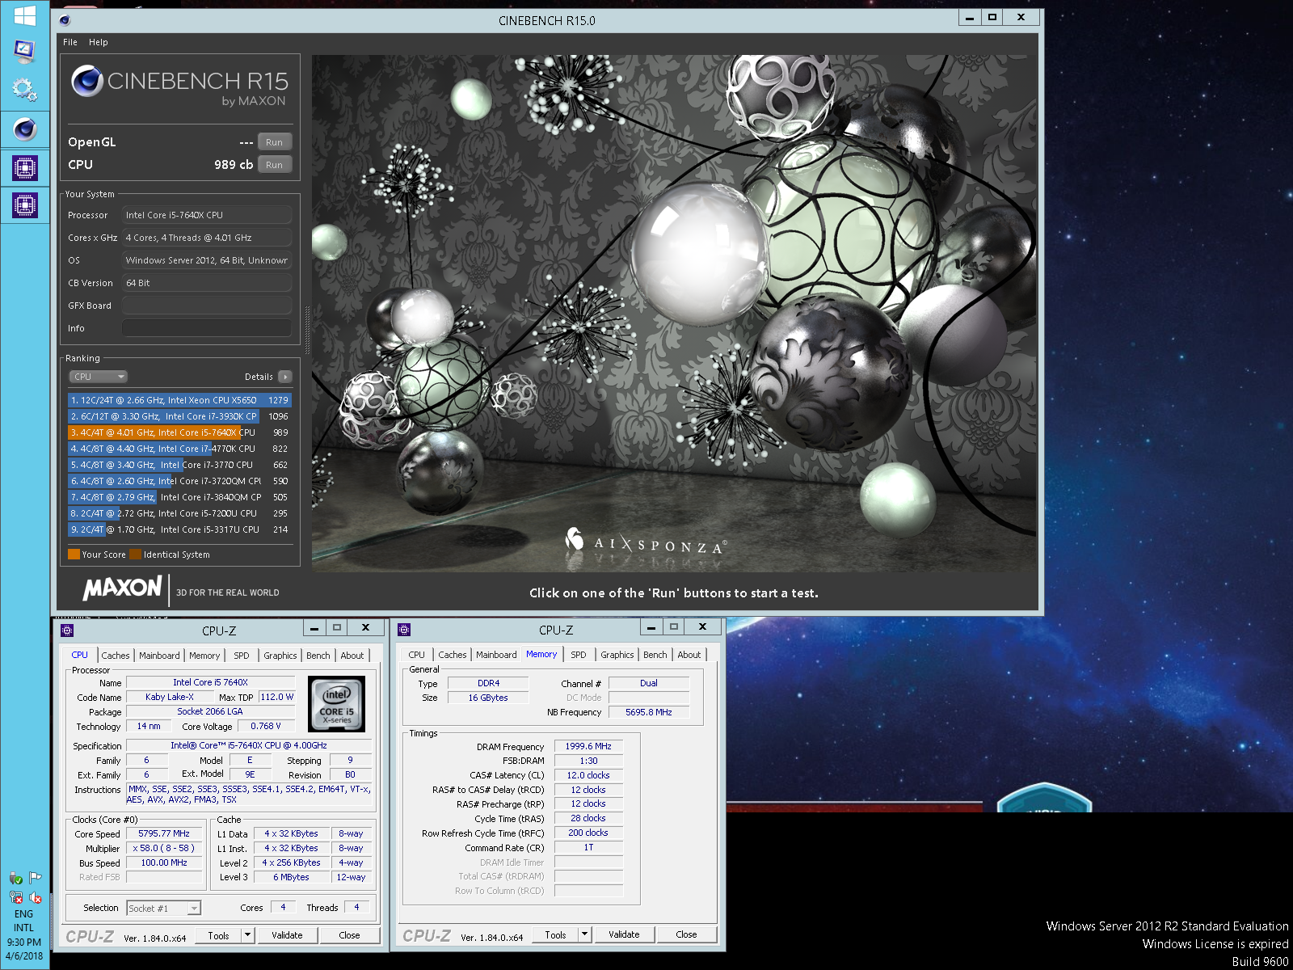Viewport: 1293px width, 970px height.
Task: Open SPD tab in right CPU-Z
Action: pos(579,655)
